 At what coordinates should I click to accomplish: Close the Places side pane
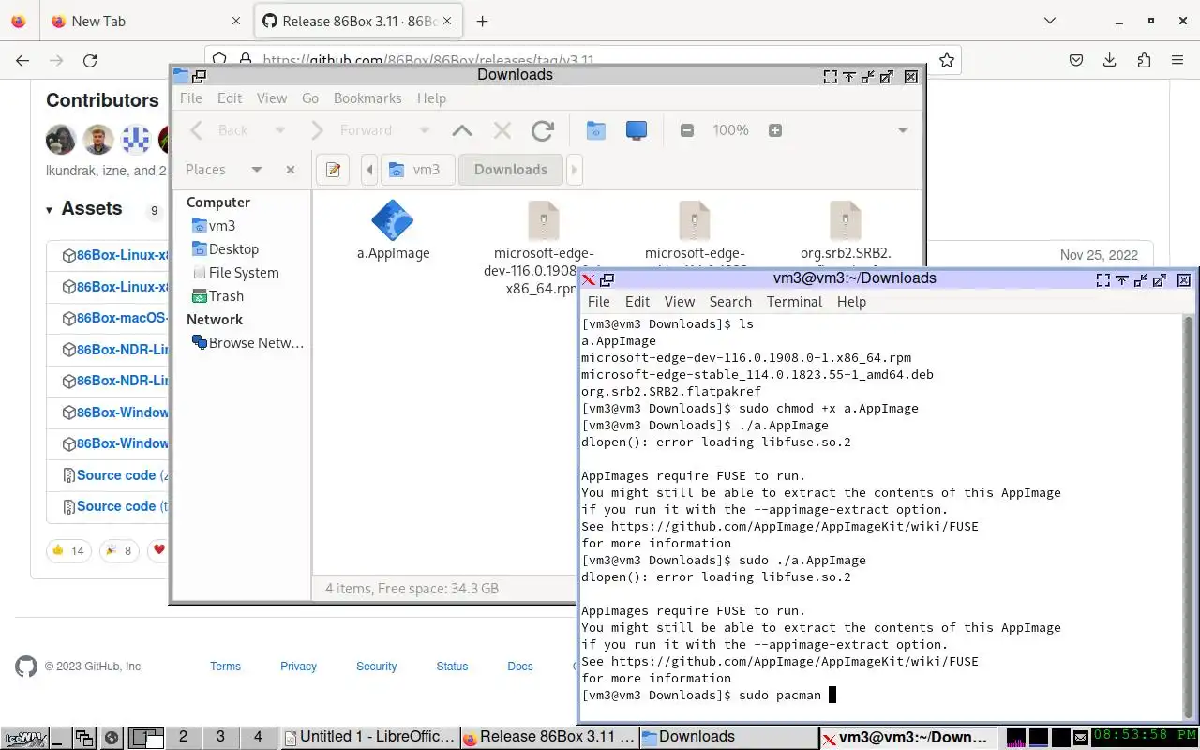tap(291, 170)
